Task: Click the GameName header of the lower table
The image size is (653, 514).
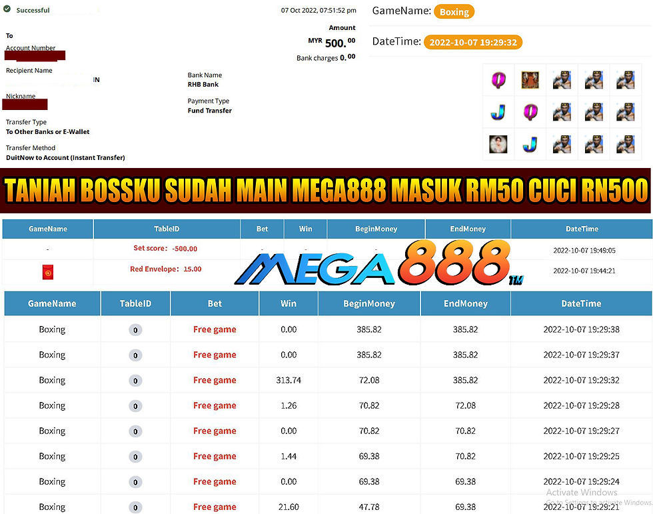Action: tap(52, 303)
